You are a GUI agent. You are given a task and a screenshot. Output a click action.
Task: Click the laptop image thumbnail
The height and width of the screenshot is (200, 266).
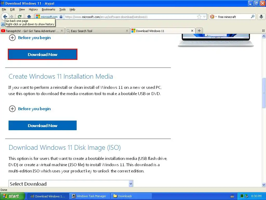click(216, 40)
